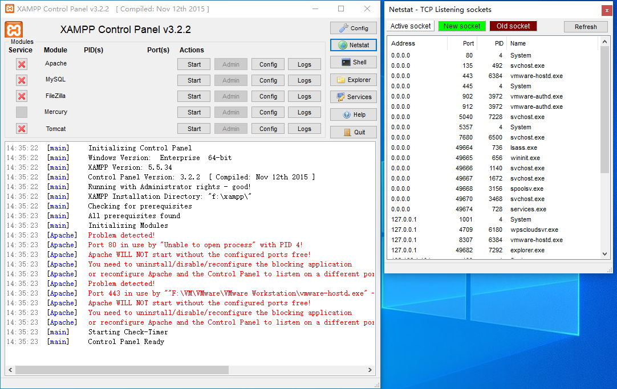This screenshot has height=389, width=617.
Task: Open Mercury Logs menu
Action: pos(304,112)
